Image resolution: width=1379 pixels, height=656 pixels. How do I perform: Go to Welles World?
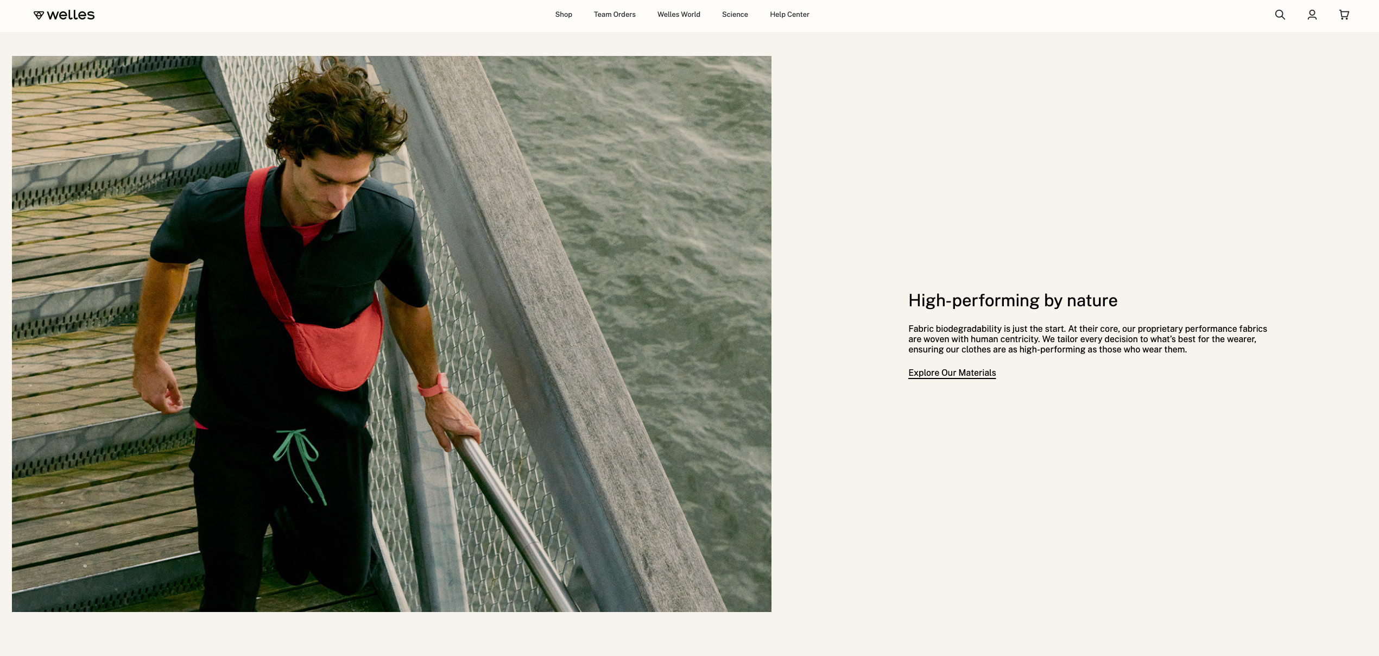pyautogui.click(x=679, y=15)
